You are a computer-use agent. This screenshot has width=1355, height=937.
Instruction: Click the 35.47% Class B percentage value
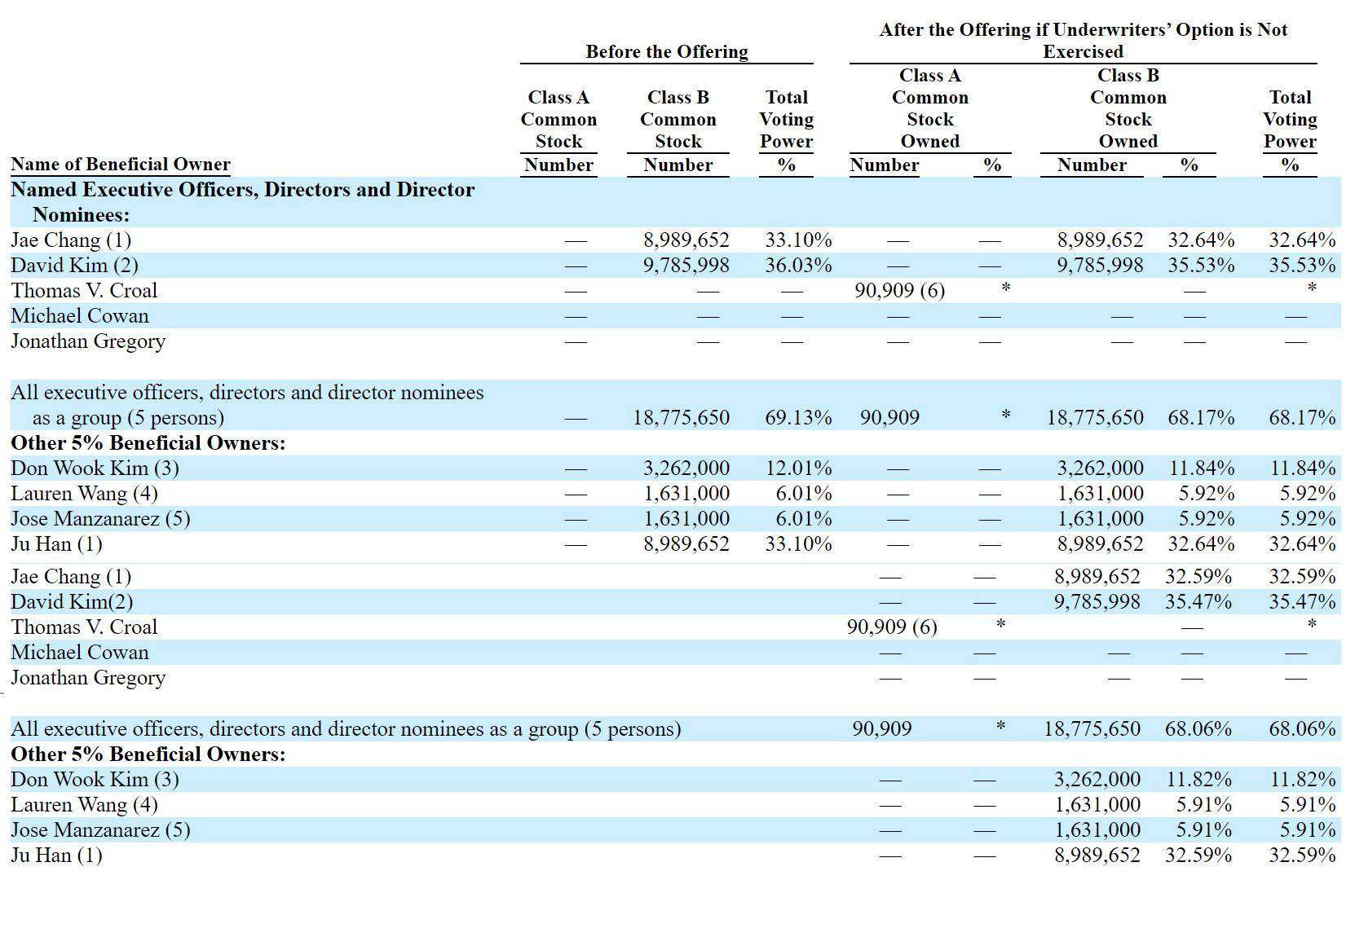(x=1198, y=602)
